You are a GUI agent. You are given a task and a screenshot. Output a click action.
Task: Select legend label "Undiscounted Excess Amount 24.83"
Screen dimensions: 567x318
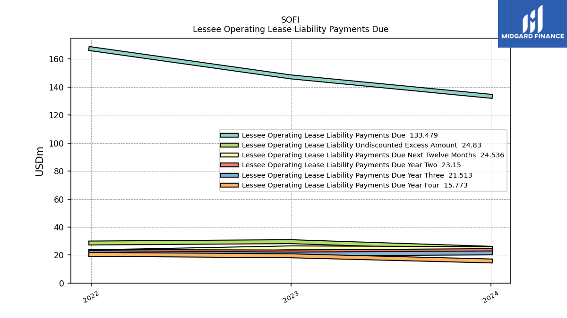point(361,145)
